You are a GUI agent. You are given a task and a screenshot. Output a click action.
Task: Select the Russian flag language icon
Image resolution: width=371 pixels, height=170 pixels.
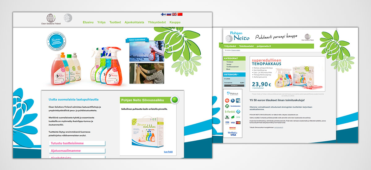[169, 14]
